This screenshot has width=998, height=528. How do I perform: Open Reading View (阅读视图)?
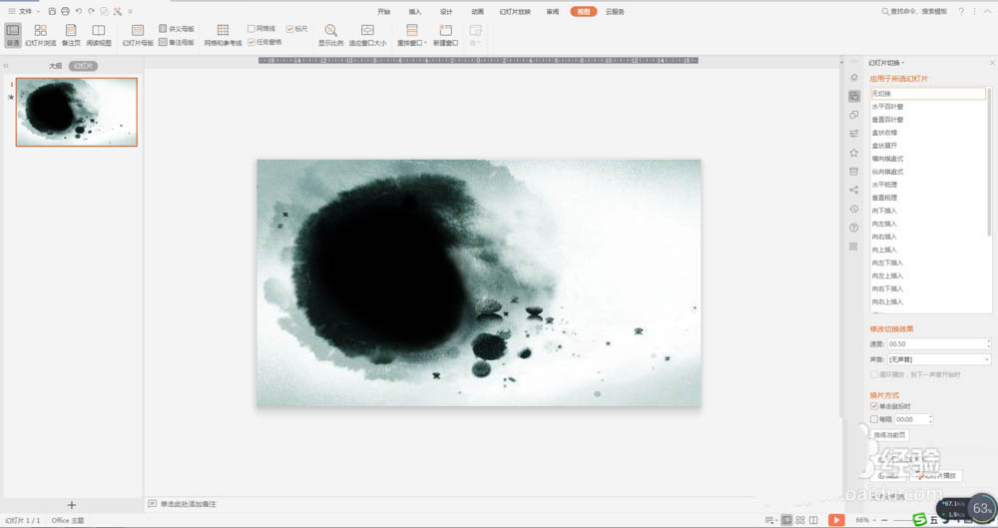99,35
